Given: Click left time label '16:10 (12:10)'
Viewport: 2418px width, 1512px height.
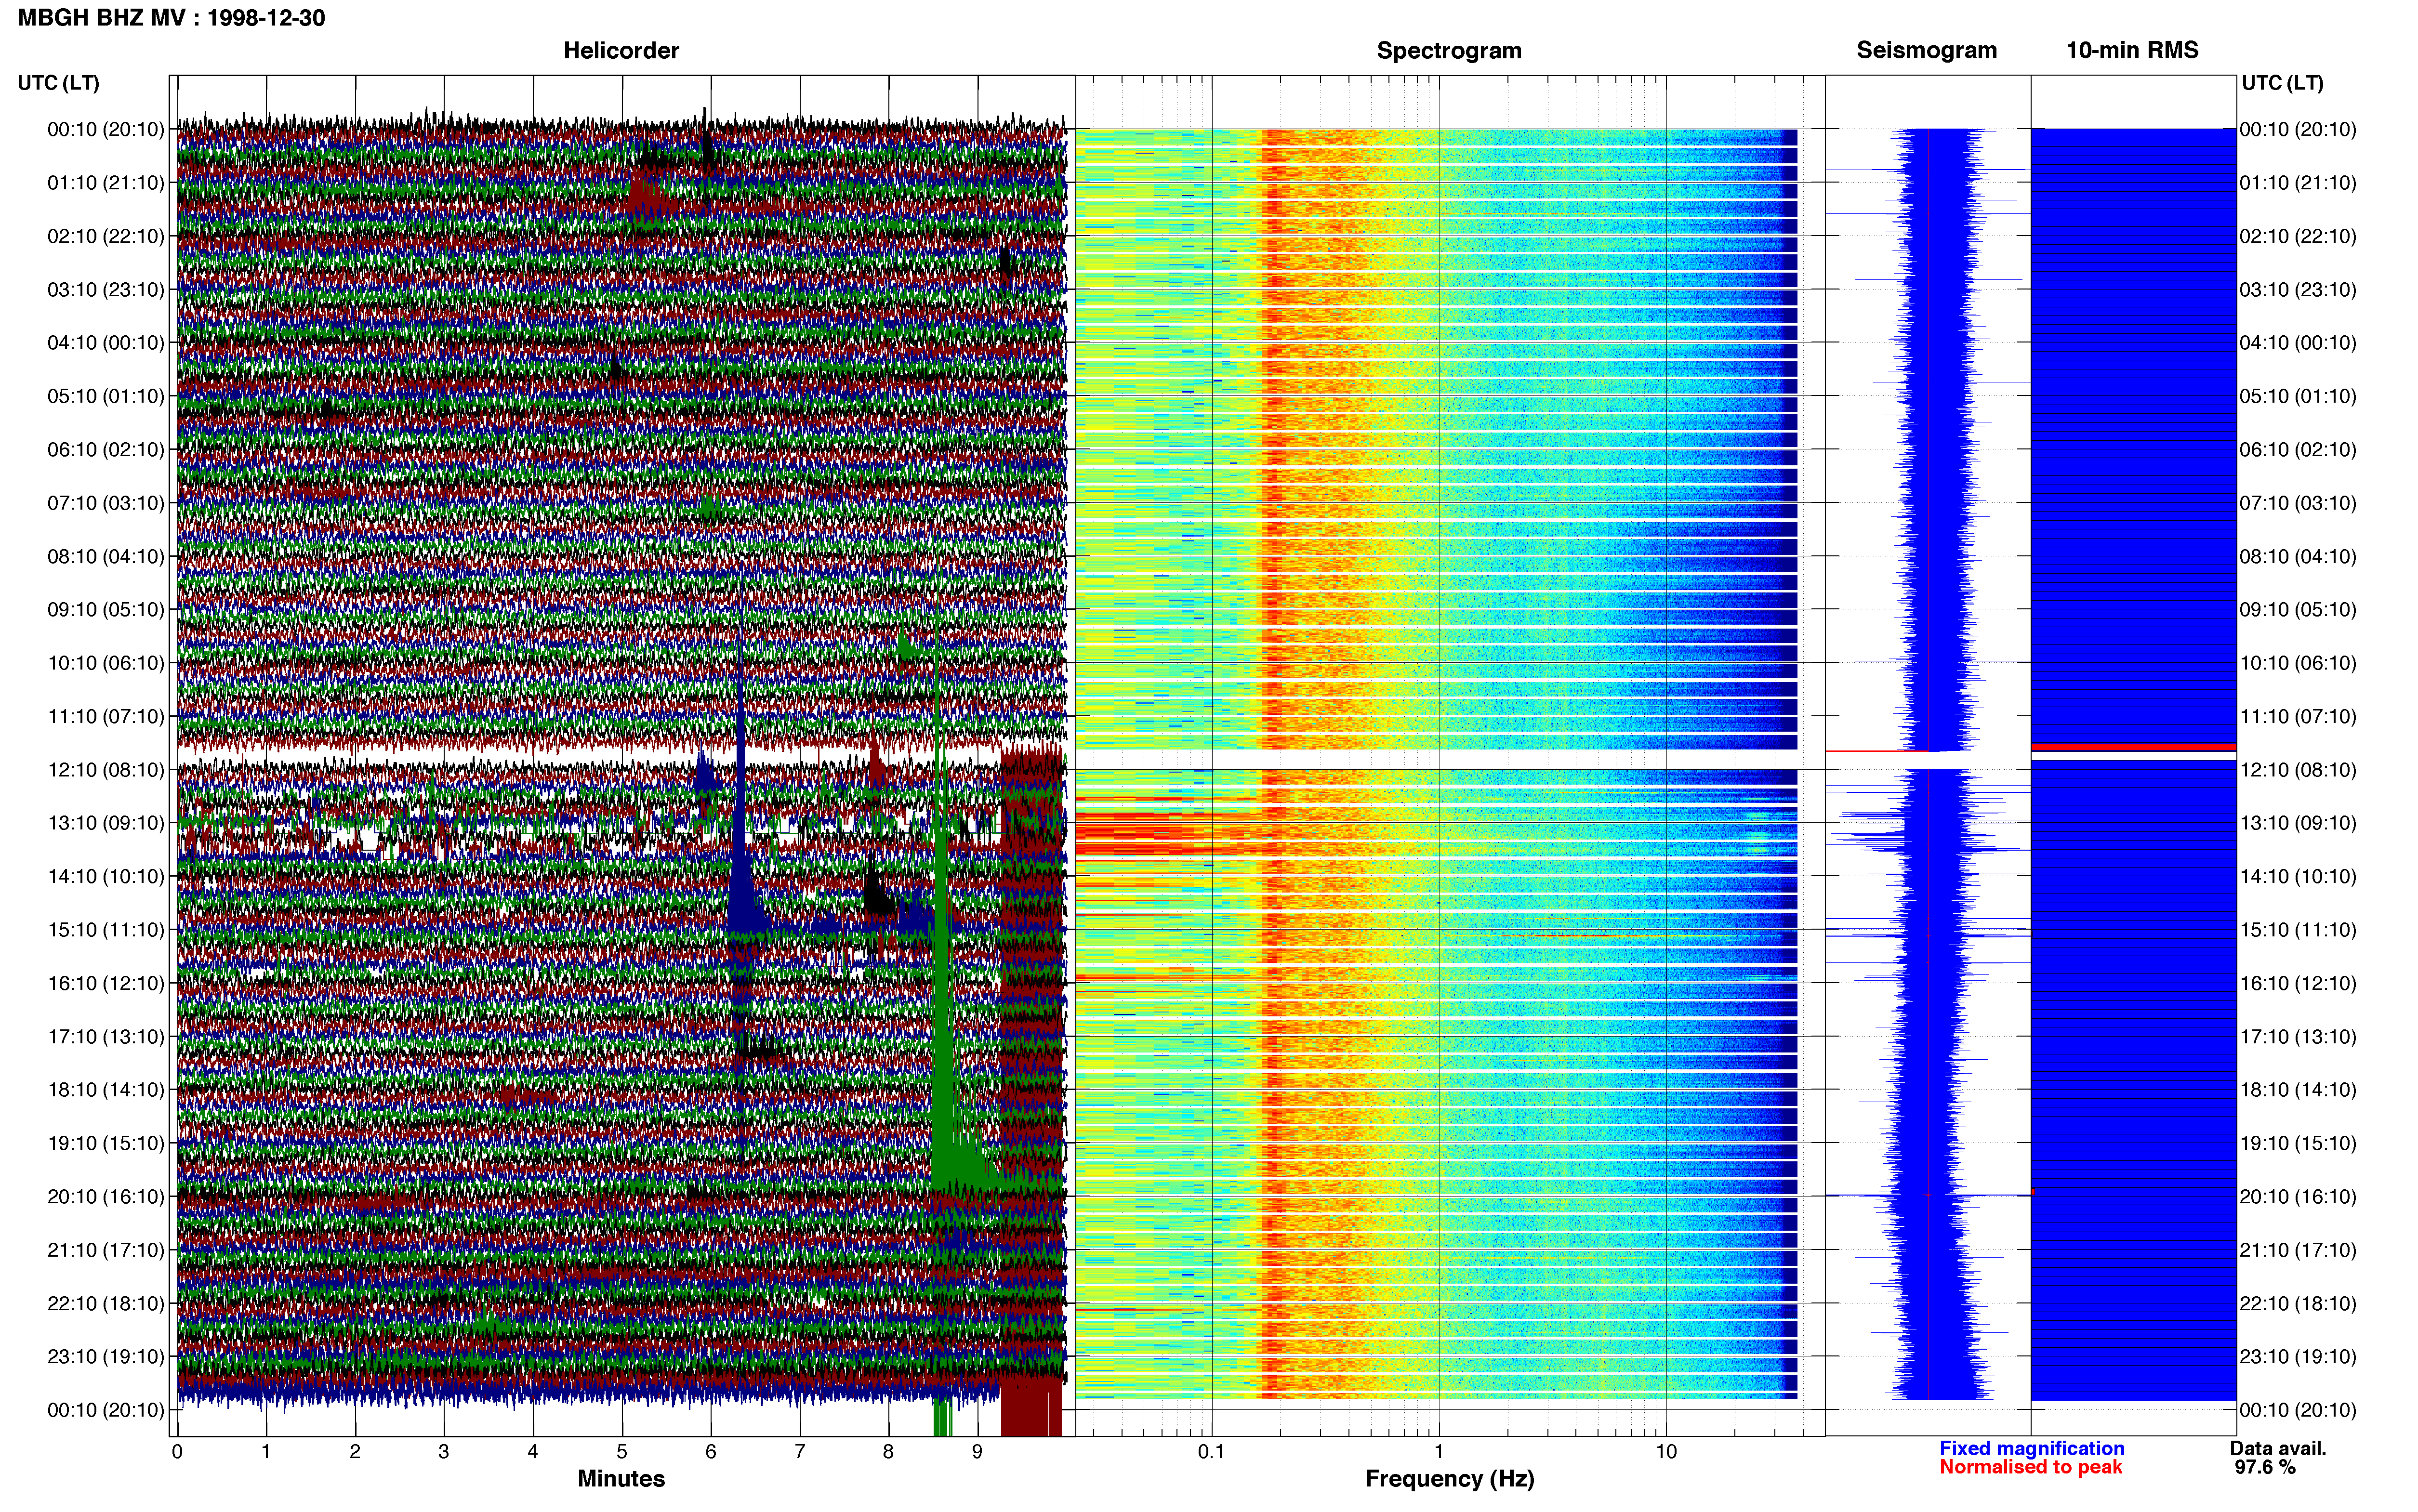Looking at the screenshot, I should (106, 984).
